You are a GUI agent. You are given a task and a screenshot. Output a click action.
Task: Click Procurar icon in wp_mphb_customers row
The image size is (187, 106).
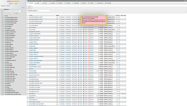pyautogui.click(x=73, y=81)
